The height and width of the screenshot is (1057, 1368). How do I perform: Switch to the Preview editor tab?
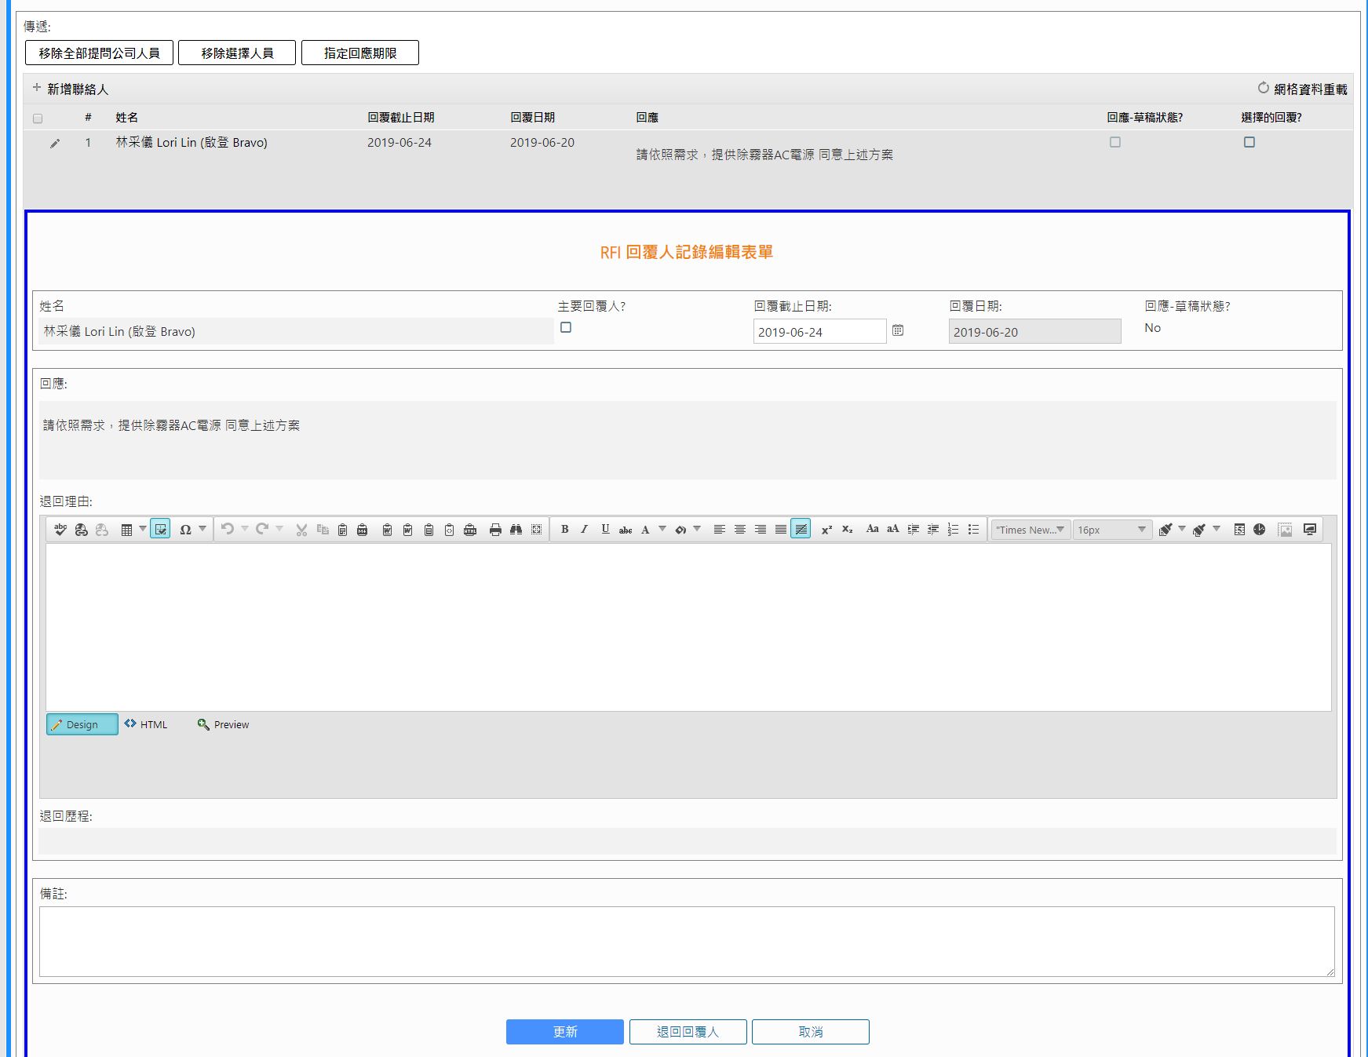(224, 724)
